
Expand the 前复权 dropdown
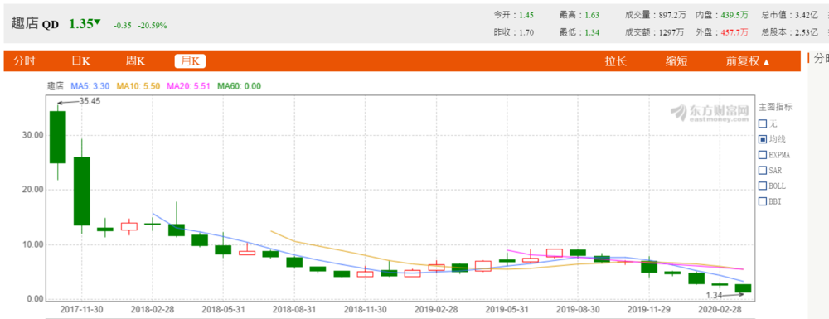[748, 61]
